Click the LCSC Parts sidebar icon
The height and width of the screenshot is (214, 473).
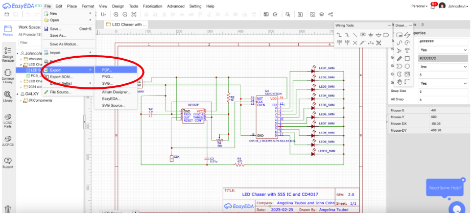tap(8, 120)
